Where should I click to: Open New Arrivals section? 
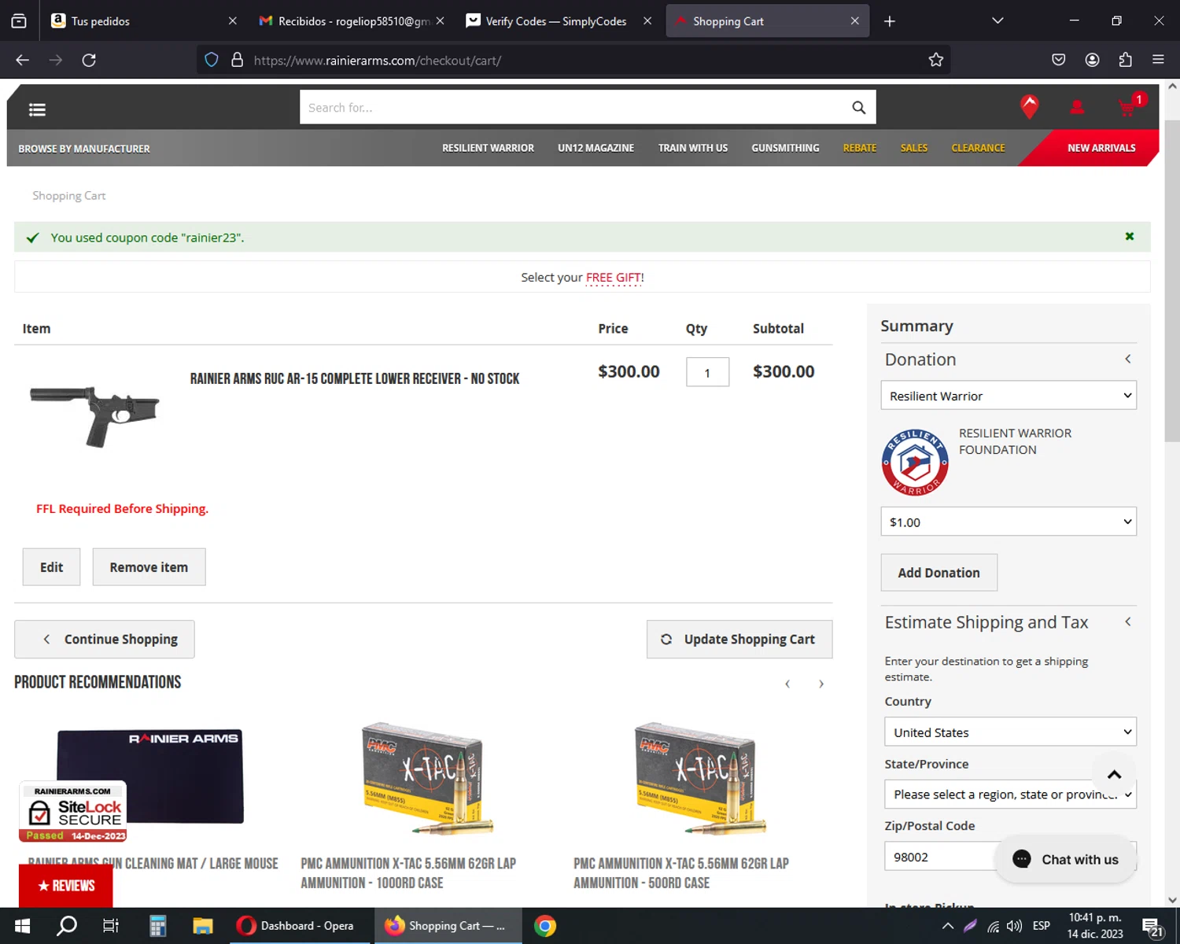point(1101,148)
